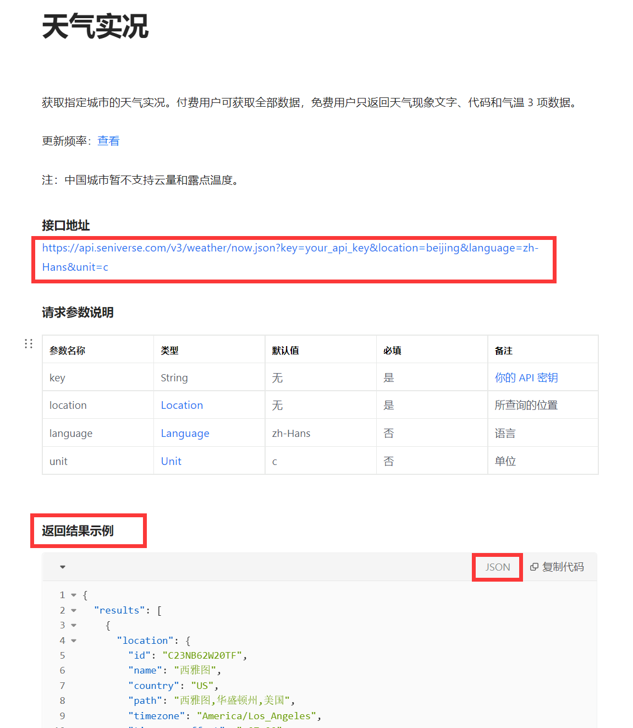Fold the "location" line 4 arrow
This screenshot has height=728, width=633.
click(74, 641)
